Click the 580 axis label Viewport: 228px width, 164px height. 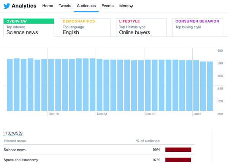pyautogui.click(x=220, y=64)
